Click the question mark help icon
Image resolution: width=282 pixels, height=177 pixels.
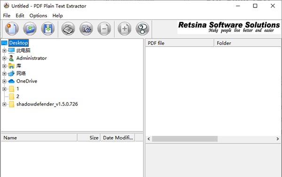[x=142, y=29]
